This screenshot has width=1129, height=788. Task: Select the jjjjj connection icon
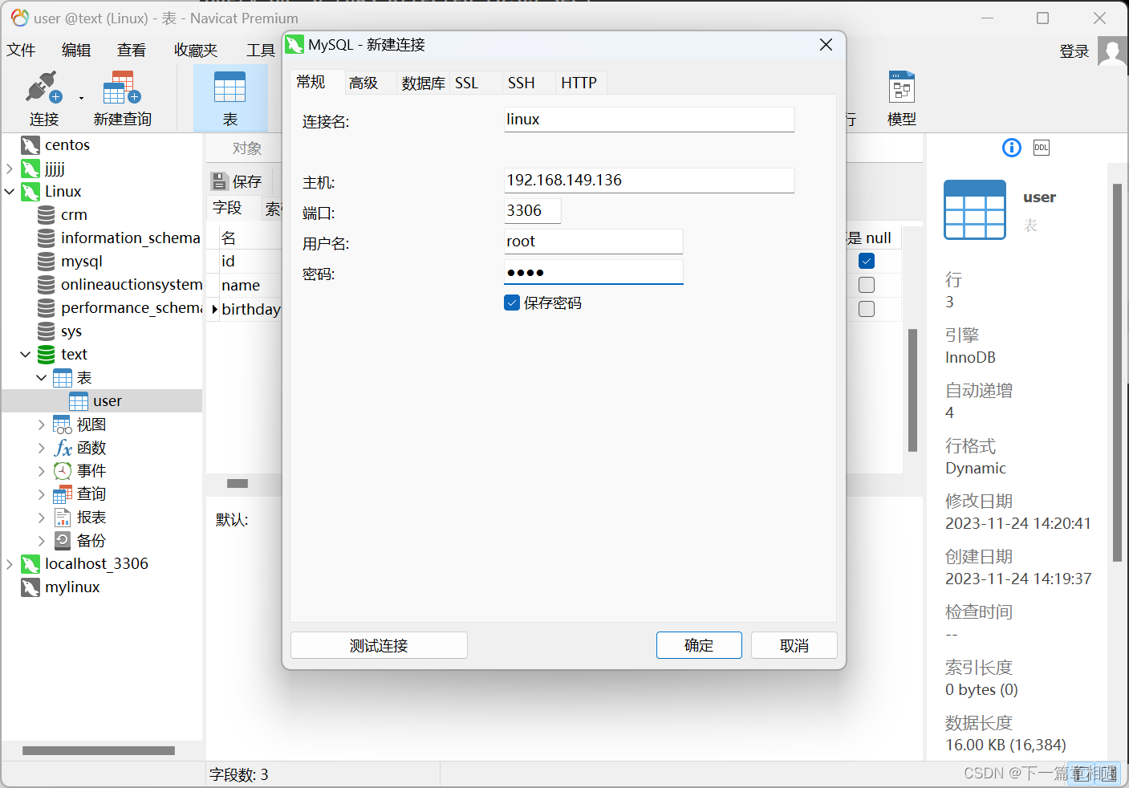point(30,169)
